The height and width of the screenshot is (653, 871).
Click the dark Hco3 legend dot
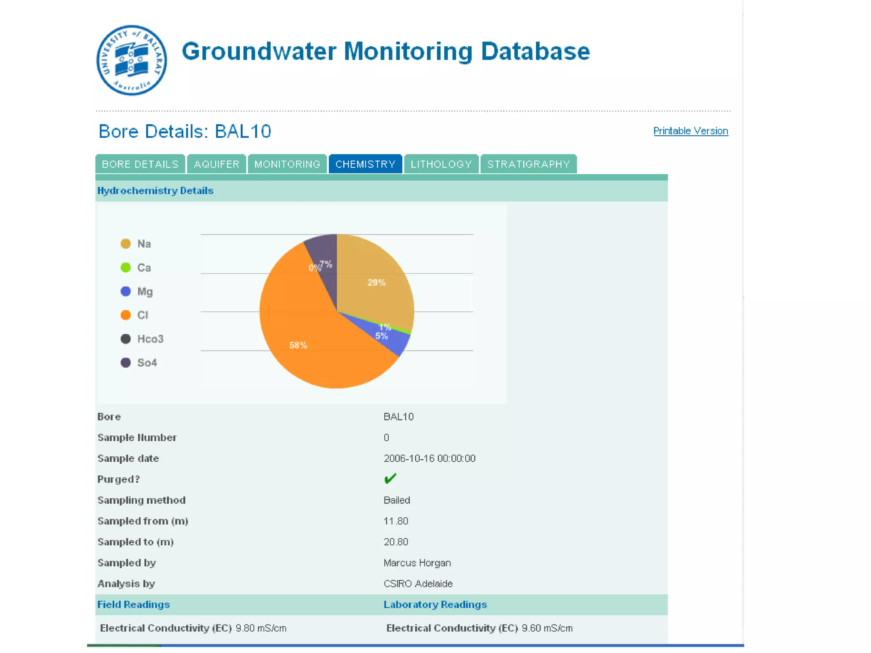coord(125,339)
